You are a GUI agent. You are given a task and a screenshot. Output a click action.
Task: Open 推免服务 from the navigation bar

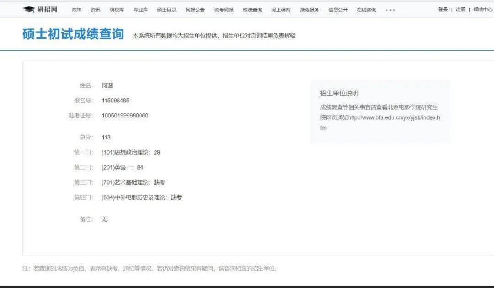(x=309, y=10)
